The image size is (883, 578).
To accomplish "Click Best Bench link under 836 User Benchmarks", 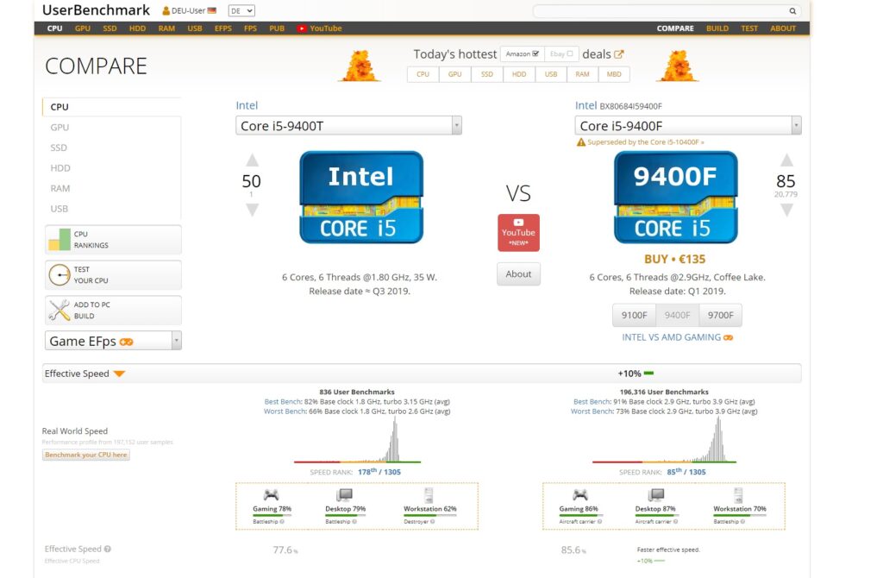I will pos(283,402).
